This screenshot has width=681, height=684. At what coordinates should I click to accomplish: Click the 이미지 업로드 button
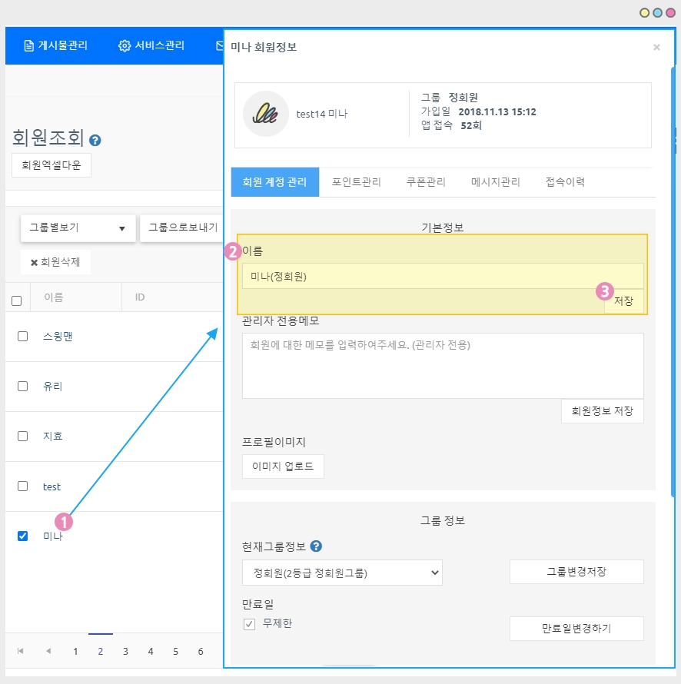pos(283,467)
